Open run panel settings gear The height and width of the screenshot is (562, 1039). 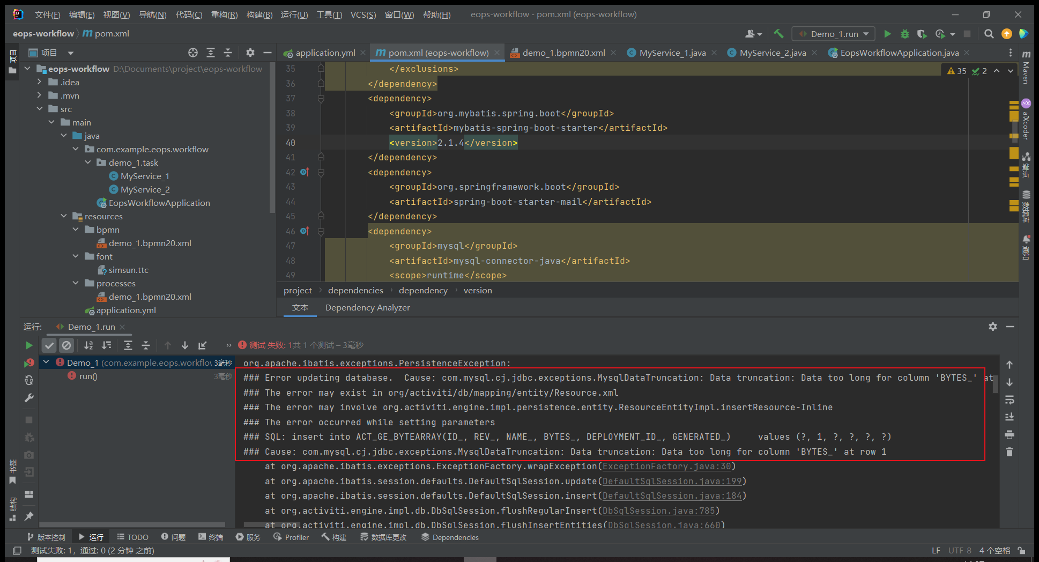[993, 327]
